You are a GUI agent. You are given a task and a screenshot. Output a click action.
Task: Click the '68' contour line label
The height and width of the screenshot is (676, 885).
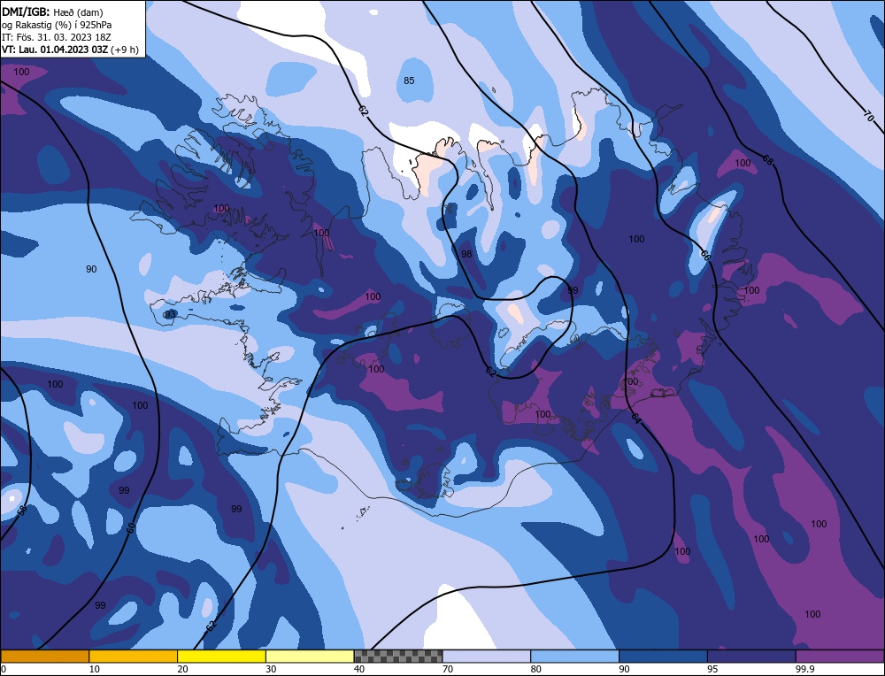point(767,159)
